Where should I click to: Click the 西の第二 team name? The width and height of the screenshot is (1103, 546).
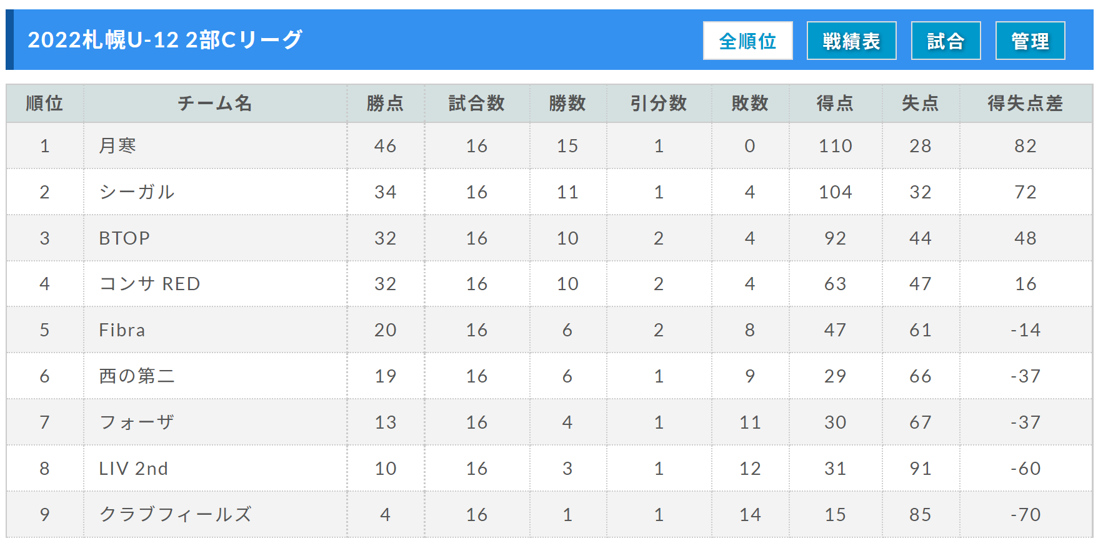(x=137, y=376)
